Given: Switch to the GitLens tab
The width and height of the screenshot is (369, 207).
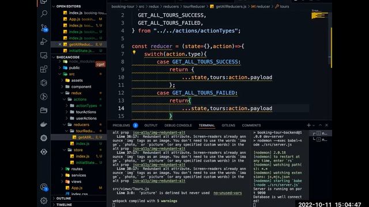Looking at the screenshot, I should pyautogui.click(x=228, y=125).
